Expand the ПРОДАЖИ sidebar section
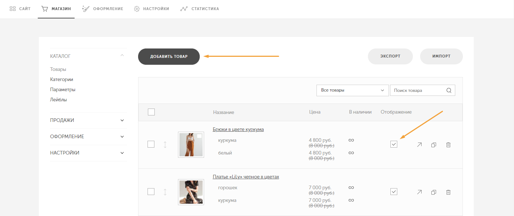This screenshot has width=514, height=216. pos(88,120)
